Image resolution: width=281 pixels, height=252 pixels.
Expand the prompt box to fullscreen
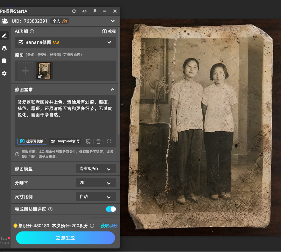coord(109,141)
